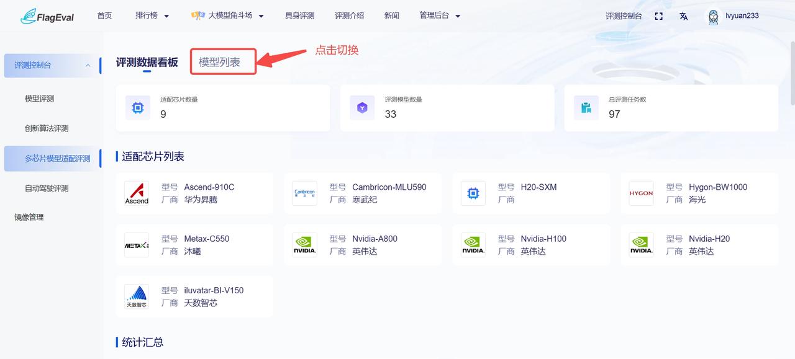The width and height of the screenshot is (795, 359).
Task: Open 模型评测 in the sidebar
Action: (x=39, y=99)
